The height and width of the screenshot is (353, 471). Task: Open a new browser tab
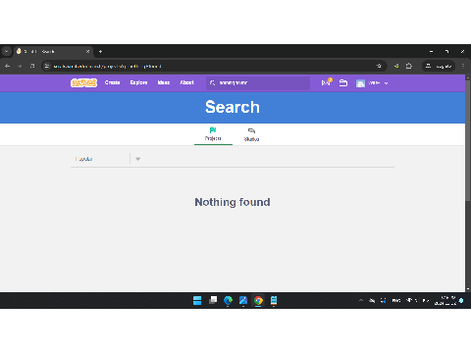coord(100,51)
